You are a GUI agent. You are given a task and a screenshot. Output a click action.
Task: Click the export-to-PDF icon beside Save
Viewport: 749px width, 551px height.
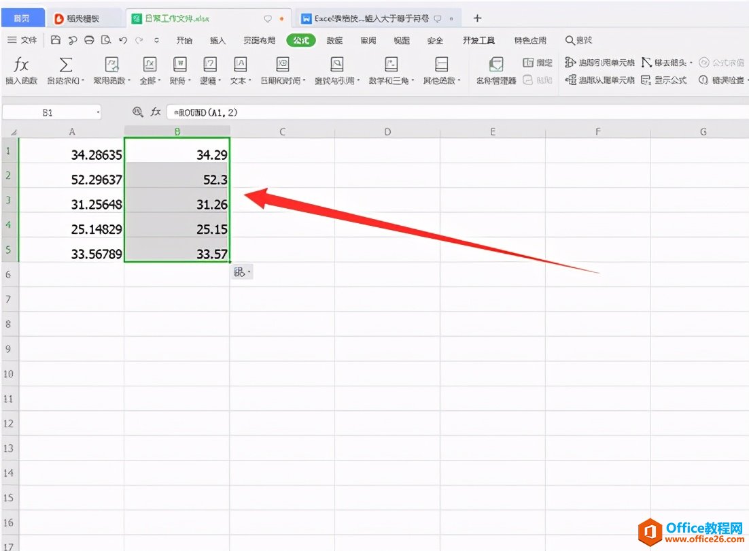click(x=73, y=40)
